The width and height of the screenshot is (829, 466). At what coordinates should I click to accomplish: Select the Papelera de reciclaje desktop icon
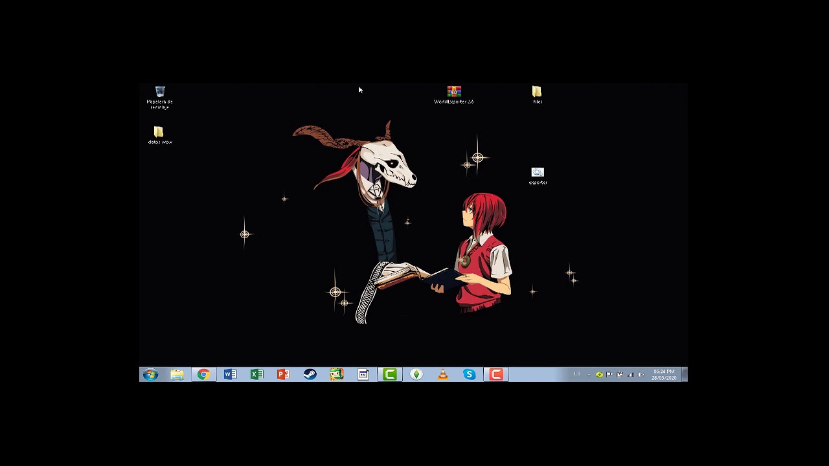point(160,97)
